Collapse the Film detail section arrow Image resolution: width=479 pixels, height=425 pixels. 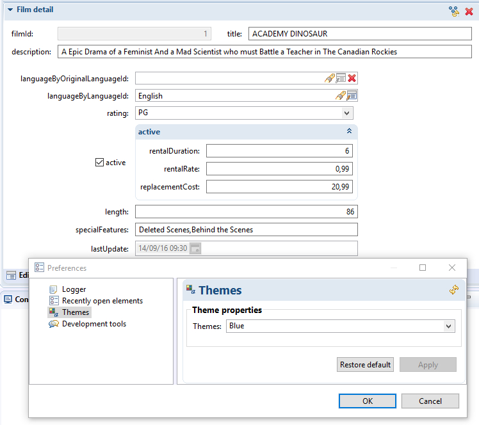[x=10, y=10]
